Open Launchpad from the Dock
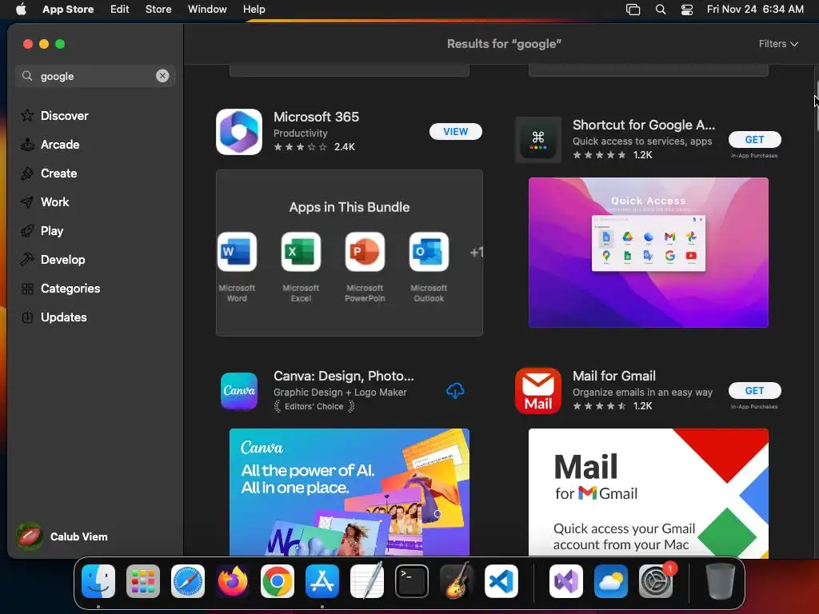This screenshot has height=614, width=819. coord(143,581)
